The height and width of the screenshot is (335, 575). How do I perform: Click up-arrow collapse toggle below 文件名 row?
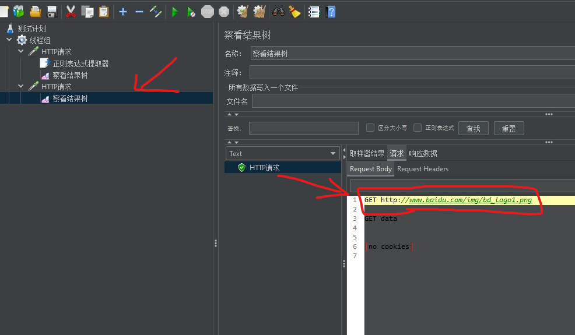230,114
